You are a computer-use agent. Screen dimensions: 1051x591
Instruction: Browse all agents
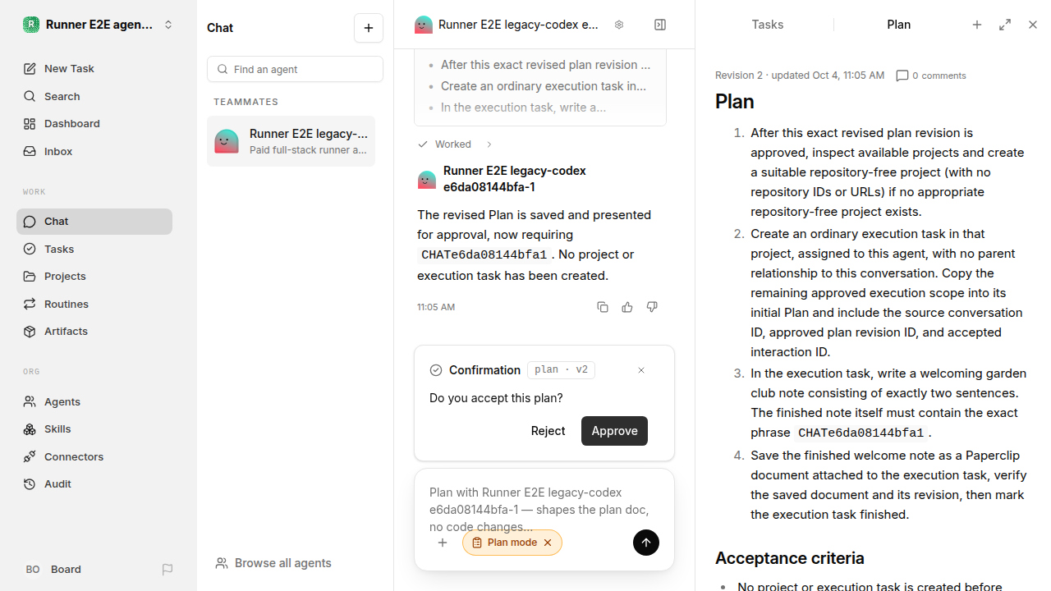273,563
